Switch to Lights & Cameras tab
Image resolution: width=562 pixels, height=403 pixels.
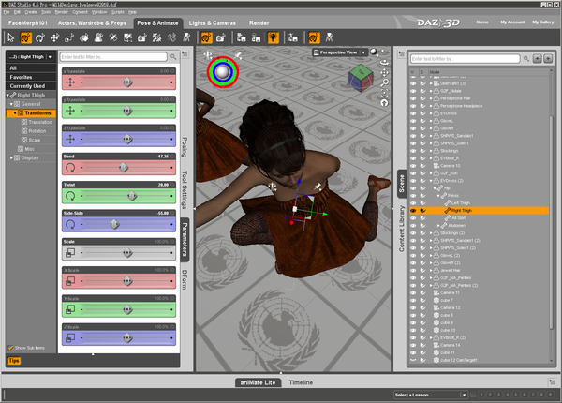(x=213, y=22)
